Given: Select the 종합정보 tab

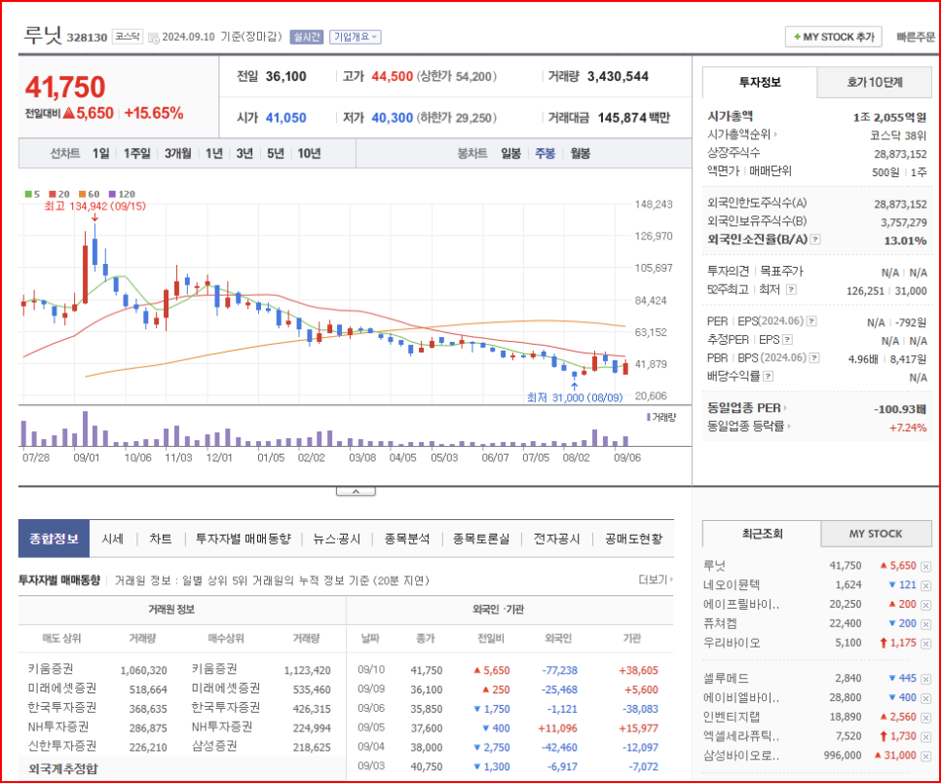Looking at the screenshot, I should (x=54, y=539).
